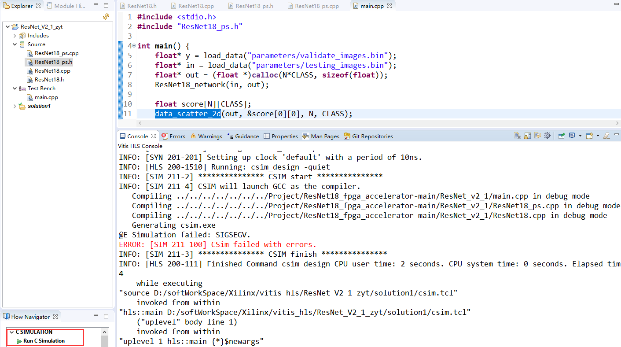The height and width of the screenshot is (347, 621).
Task: Enable Scroll Lock in the Console
Action: pyautogui.click(x=527, y=136)
